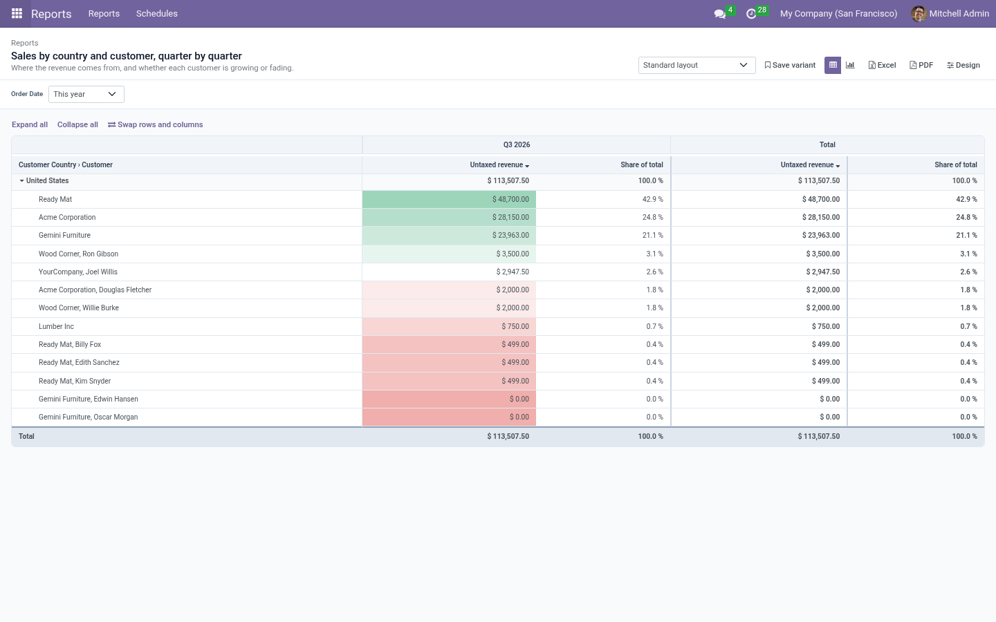The height and width of the screenshot is (622, 996).
Task: Click Collapse all link
Action: tap(77, 125)
